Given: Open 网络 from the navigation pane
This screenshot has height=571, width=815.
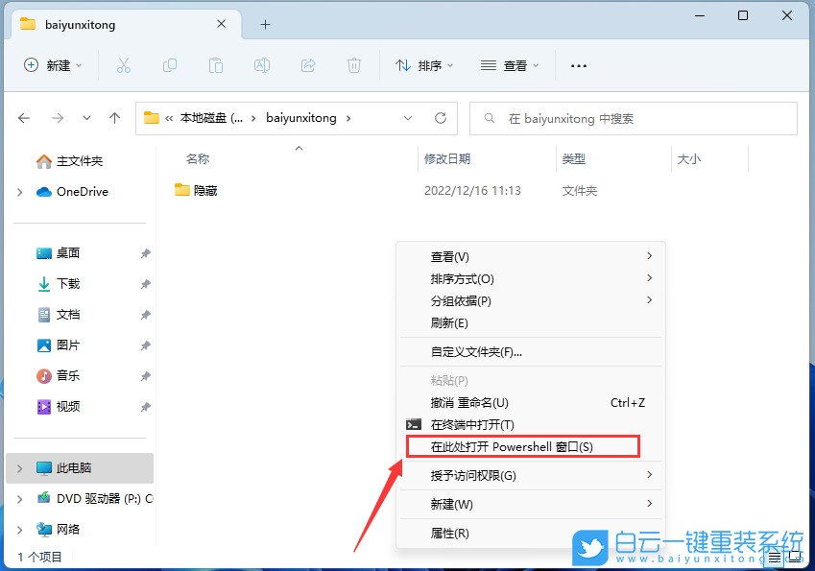Looking at the screenshot, I should click(67, 529).
